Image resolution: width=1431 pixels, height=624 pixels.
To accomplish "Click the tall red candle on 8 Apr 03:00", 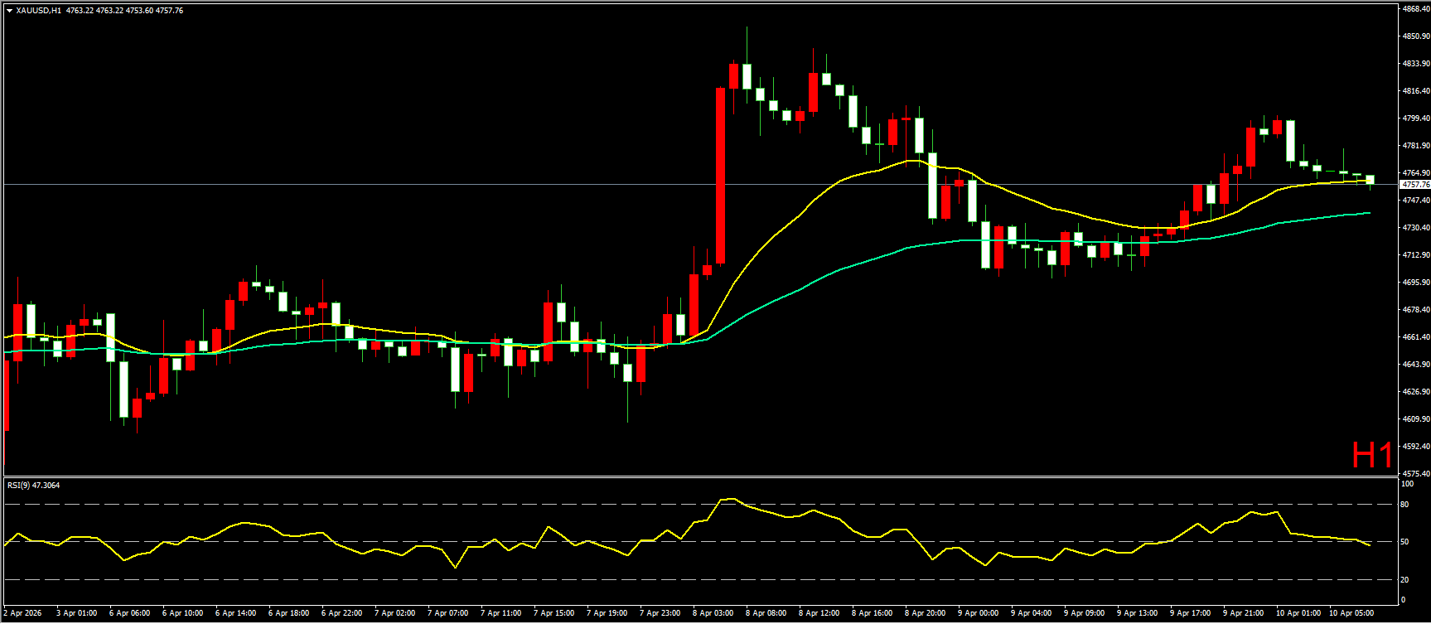I will (721, 176).
